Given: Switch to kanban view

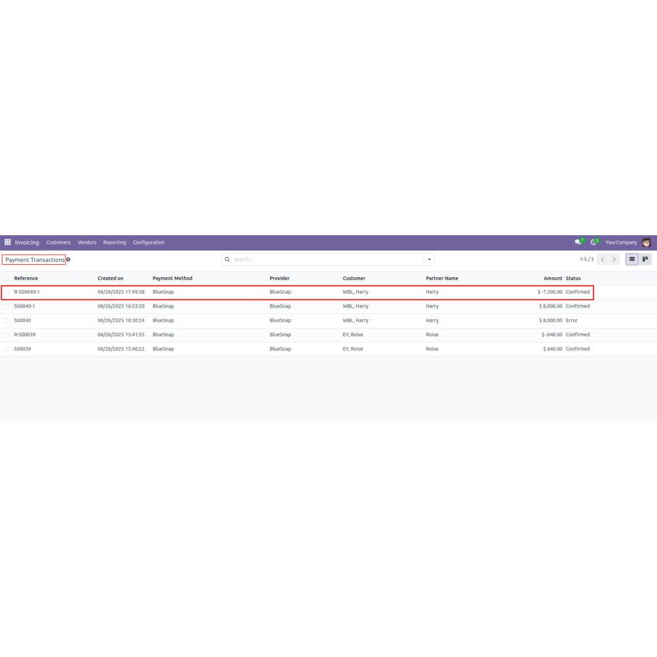Looking at the screenshot, I should [x=645, y=260].
